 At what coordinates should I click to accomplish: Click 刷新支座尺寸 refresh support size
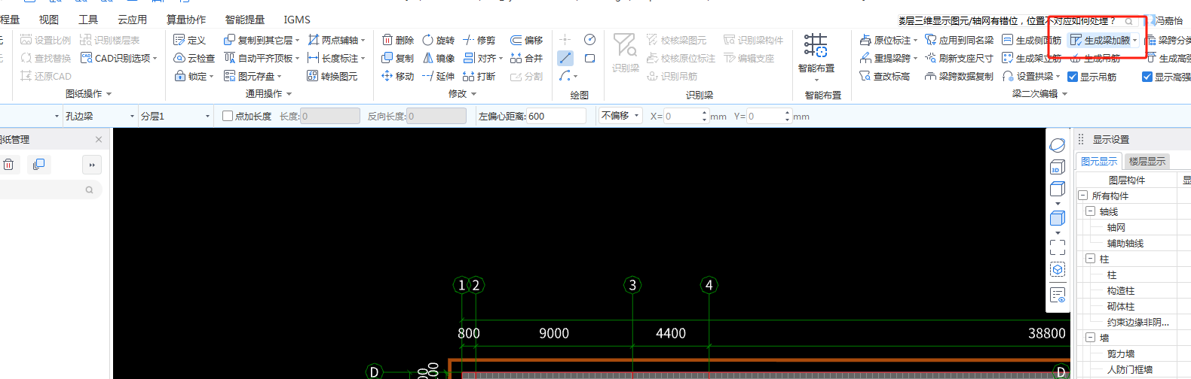coord(959,58)
